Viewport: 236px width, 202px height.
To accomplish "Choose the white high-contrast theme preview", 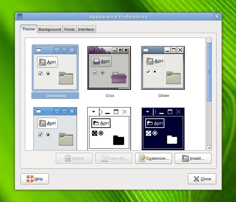I will pyautogui.click(x=109, y=129).
